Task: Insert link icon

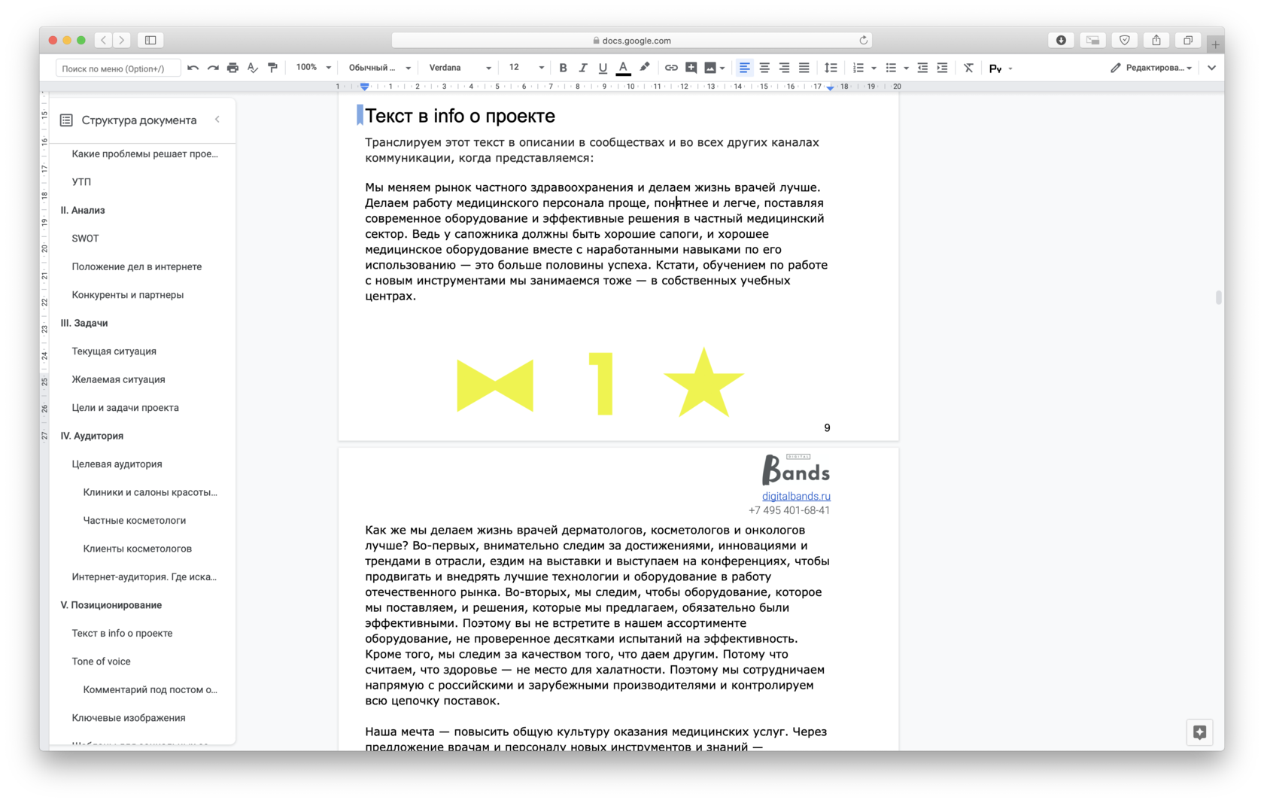Action: (671, 68)
